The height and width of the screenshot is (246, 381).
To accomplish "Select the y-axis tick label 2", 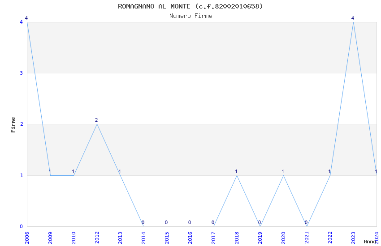I will [22, 124].
